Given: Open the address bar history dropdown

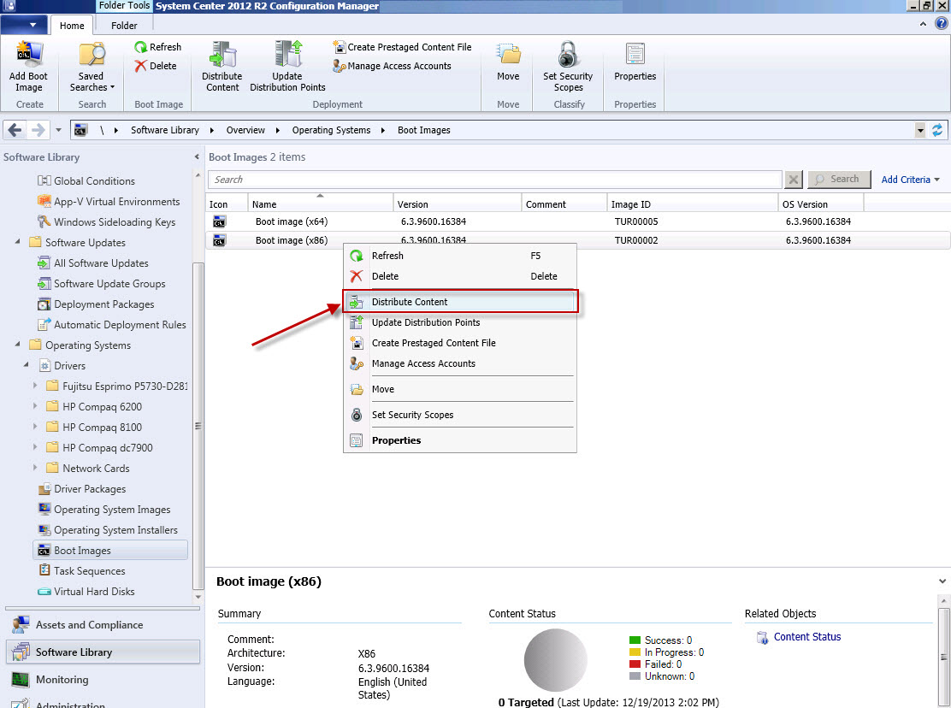Looking at the screenshot, I should coord(921,130).
